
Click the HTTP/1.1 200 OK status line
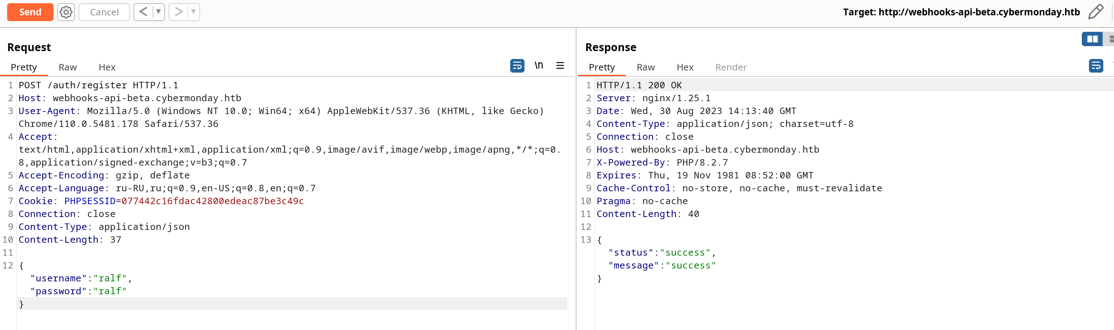639,85
